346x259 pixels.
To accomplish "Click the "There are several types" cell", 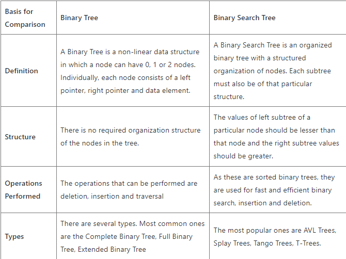I will pyautogui.click(x=130, y=236).
